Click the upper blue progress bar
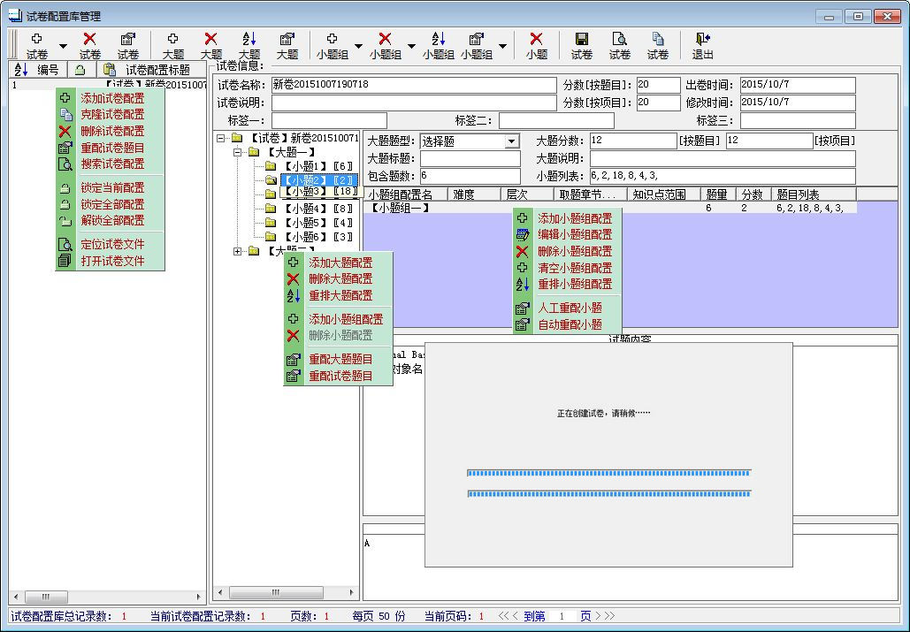910x632 pixels. click(x=608, y=473)
